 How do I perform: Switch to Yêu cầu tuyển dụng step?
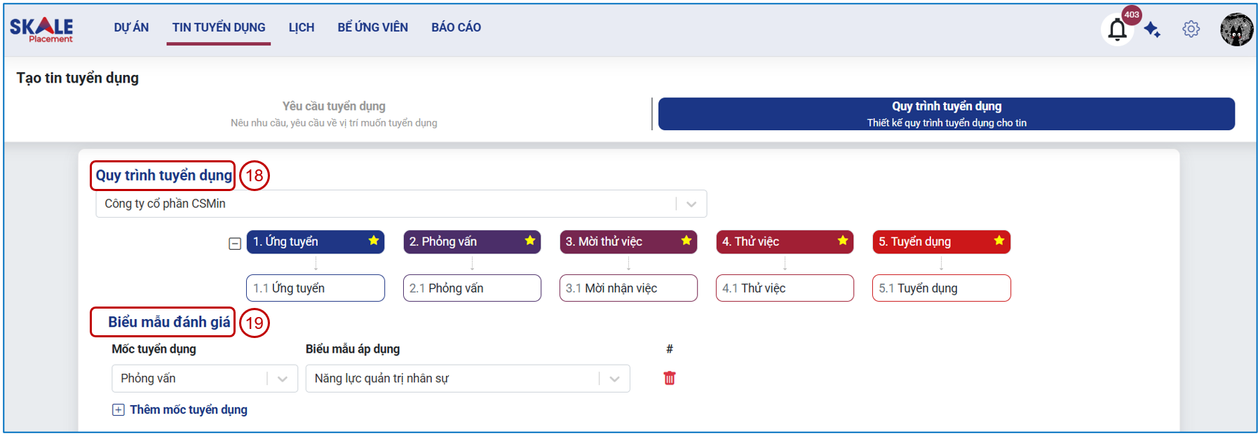point(334,113)
